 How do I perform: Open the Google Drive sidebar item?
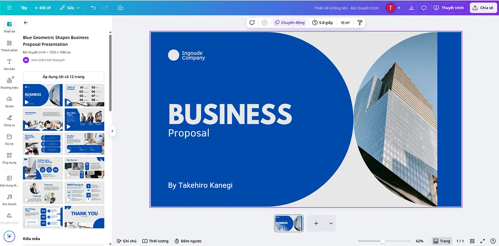tap(9, 218)
